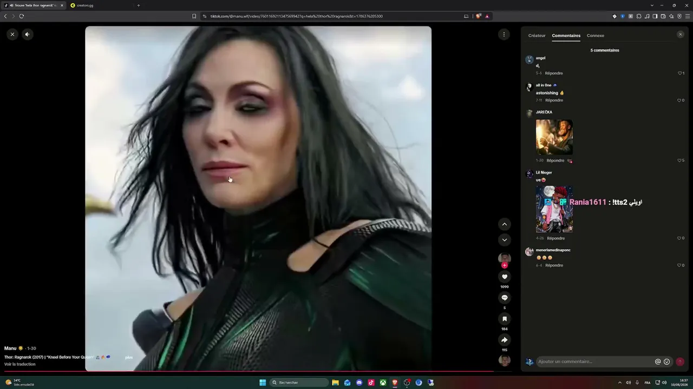This screenshot has width=693, height=389.
Task: Launch Xbox app from the taskbar
Action: 383,383
